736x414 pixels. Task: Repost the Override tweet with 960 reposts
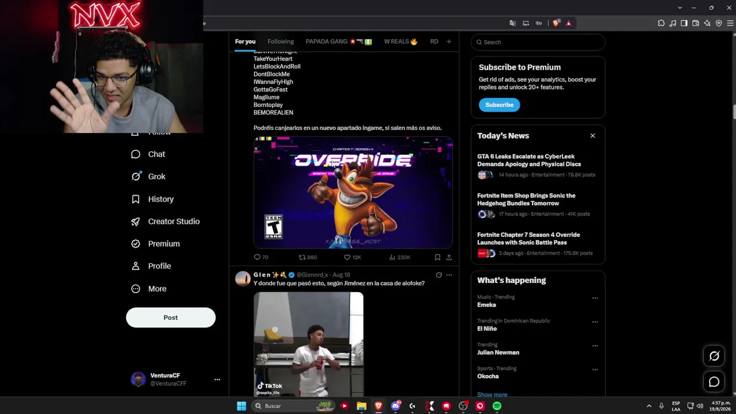(x=308, y=257)
